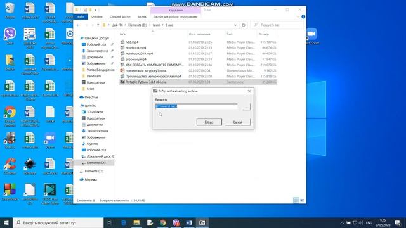Sort by Тип column header
The height and width of the screenshot is (228, 406).
(230, 34)
